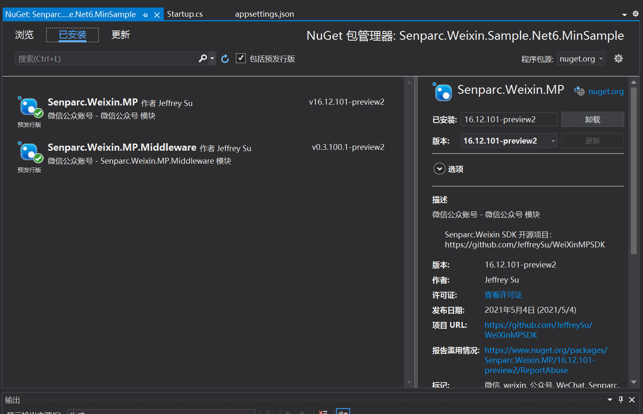Click details pane scroll up arrow
Screen dimensions: 643x414
[x=634, y=82]
